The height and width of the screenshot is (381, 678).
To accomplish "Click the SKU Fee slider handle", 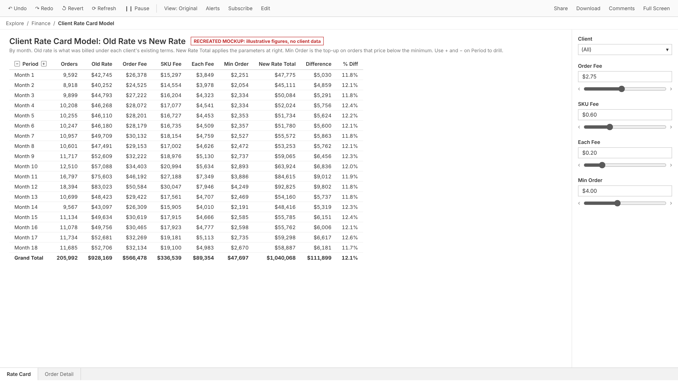I will pos(610,127).
